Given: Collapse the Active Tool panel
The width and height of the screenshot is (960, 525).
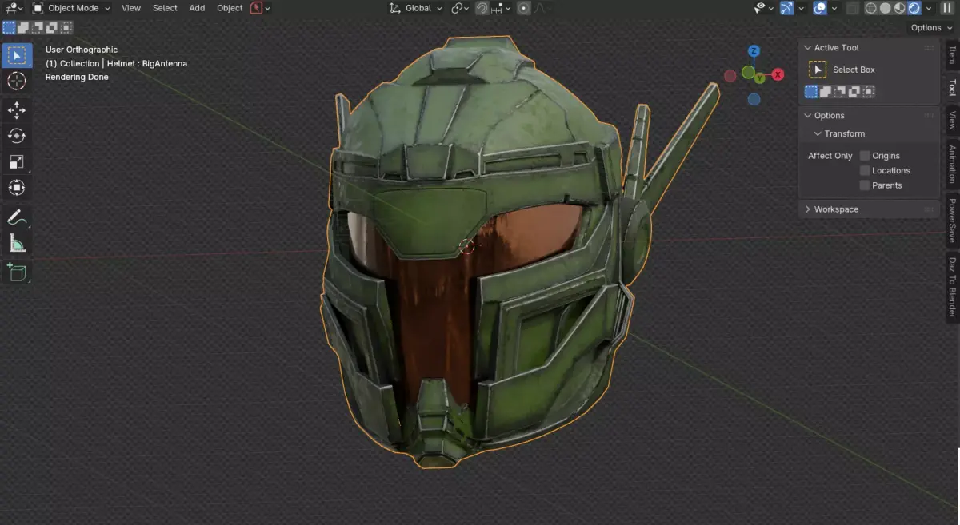Looking at the screenshot, I should 808,48.
